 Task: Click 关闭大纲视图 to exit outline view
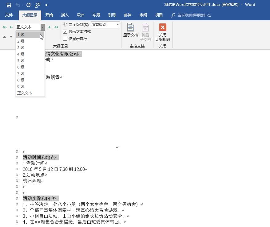coord(163,31)
